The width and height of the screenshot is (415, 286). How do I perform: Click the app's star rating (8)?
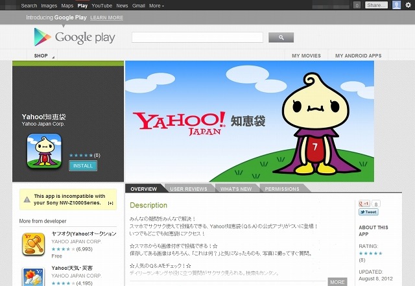pyautogui.click(x=85, y=156)
